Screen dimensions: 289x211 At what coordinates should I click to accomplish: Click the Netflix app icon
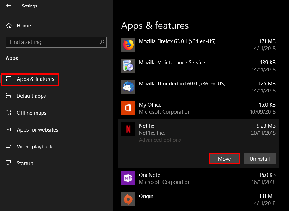tap(128, 129)
